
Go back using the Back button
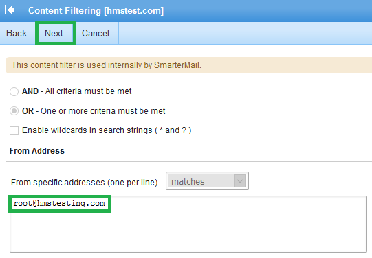(17, 33)
